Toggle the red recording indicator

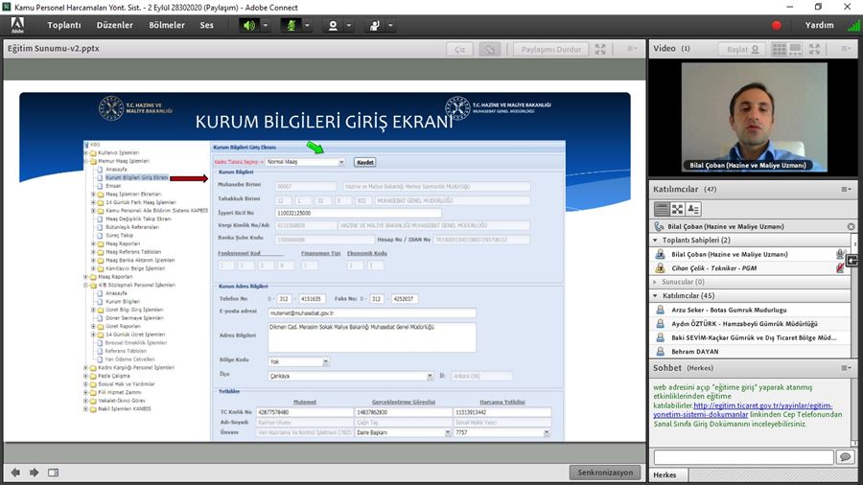coord(777,25)
